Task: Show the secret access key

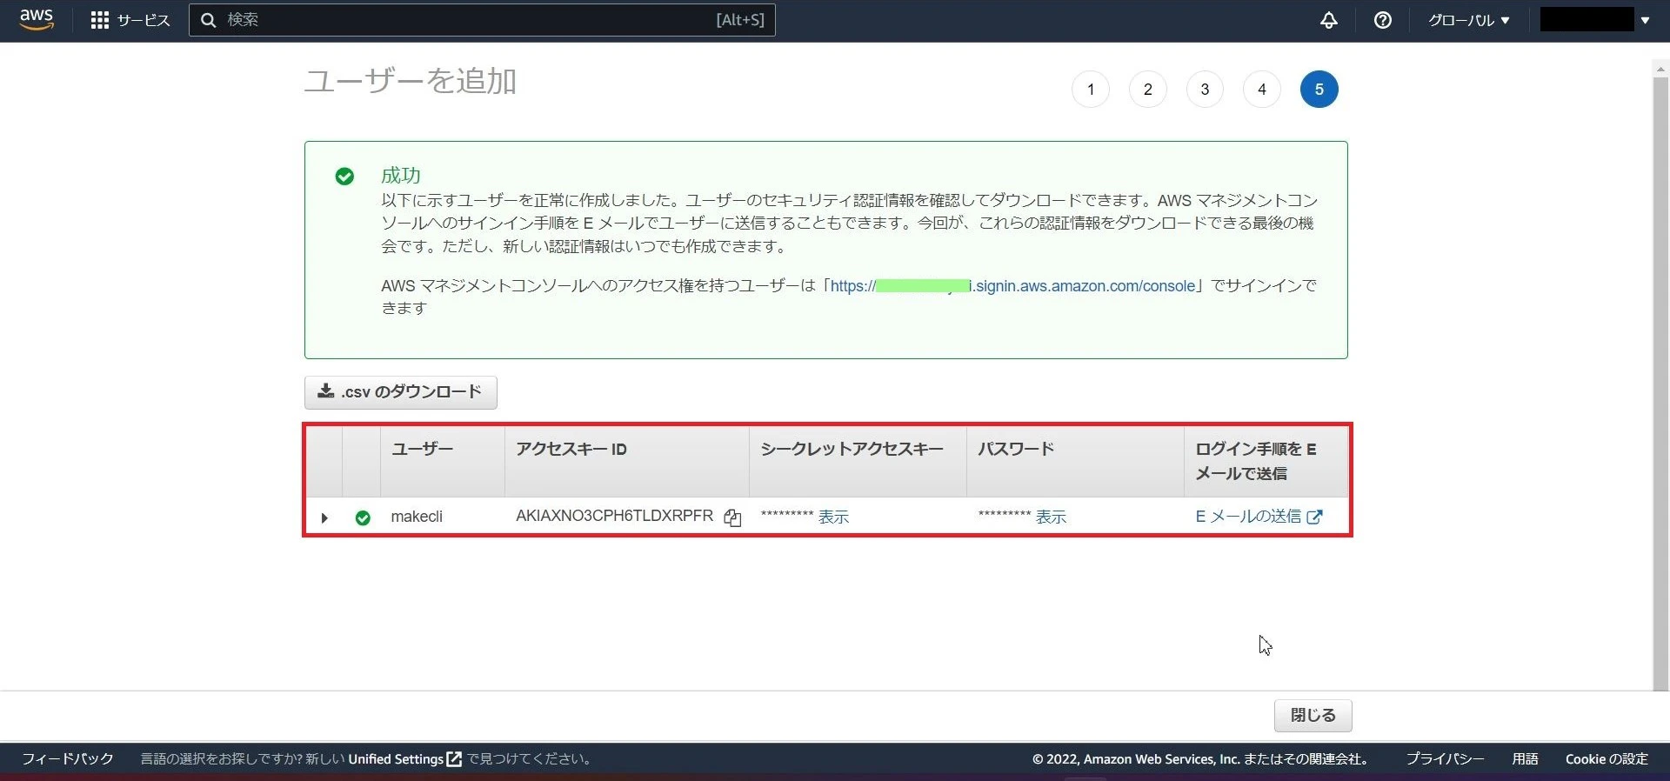Action: (x=833, y=517)
